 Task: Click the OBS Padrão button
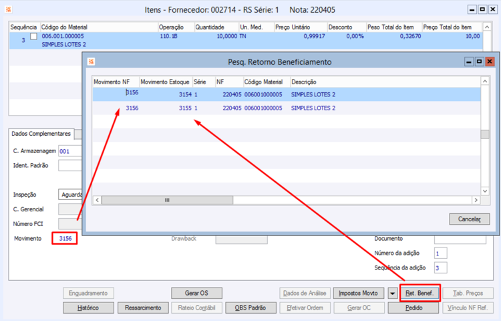pos(251,308)
